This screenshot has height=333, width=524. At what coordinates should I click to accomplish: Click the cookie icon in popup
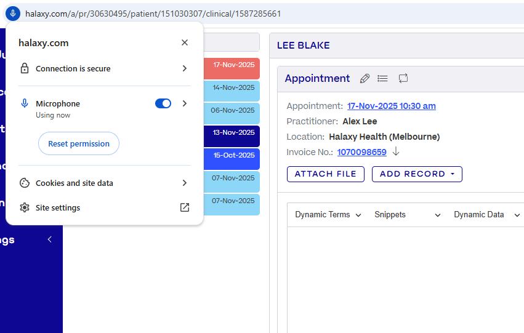(x=25, y=183)
